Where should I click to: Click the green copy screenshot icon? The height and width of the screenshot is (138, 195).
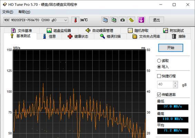[114, 20]
